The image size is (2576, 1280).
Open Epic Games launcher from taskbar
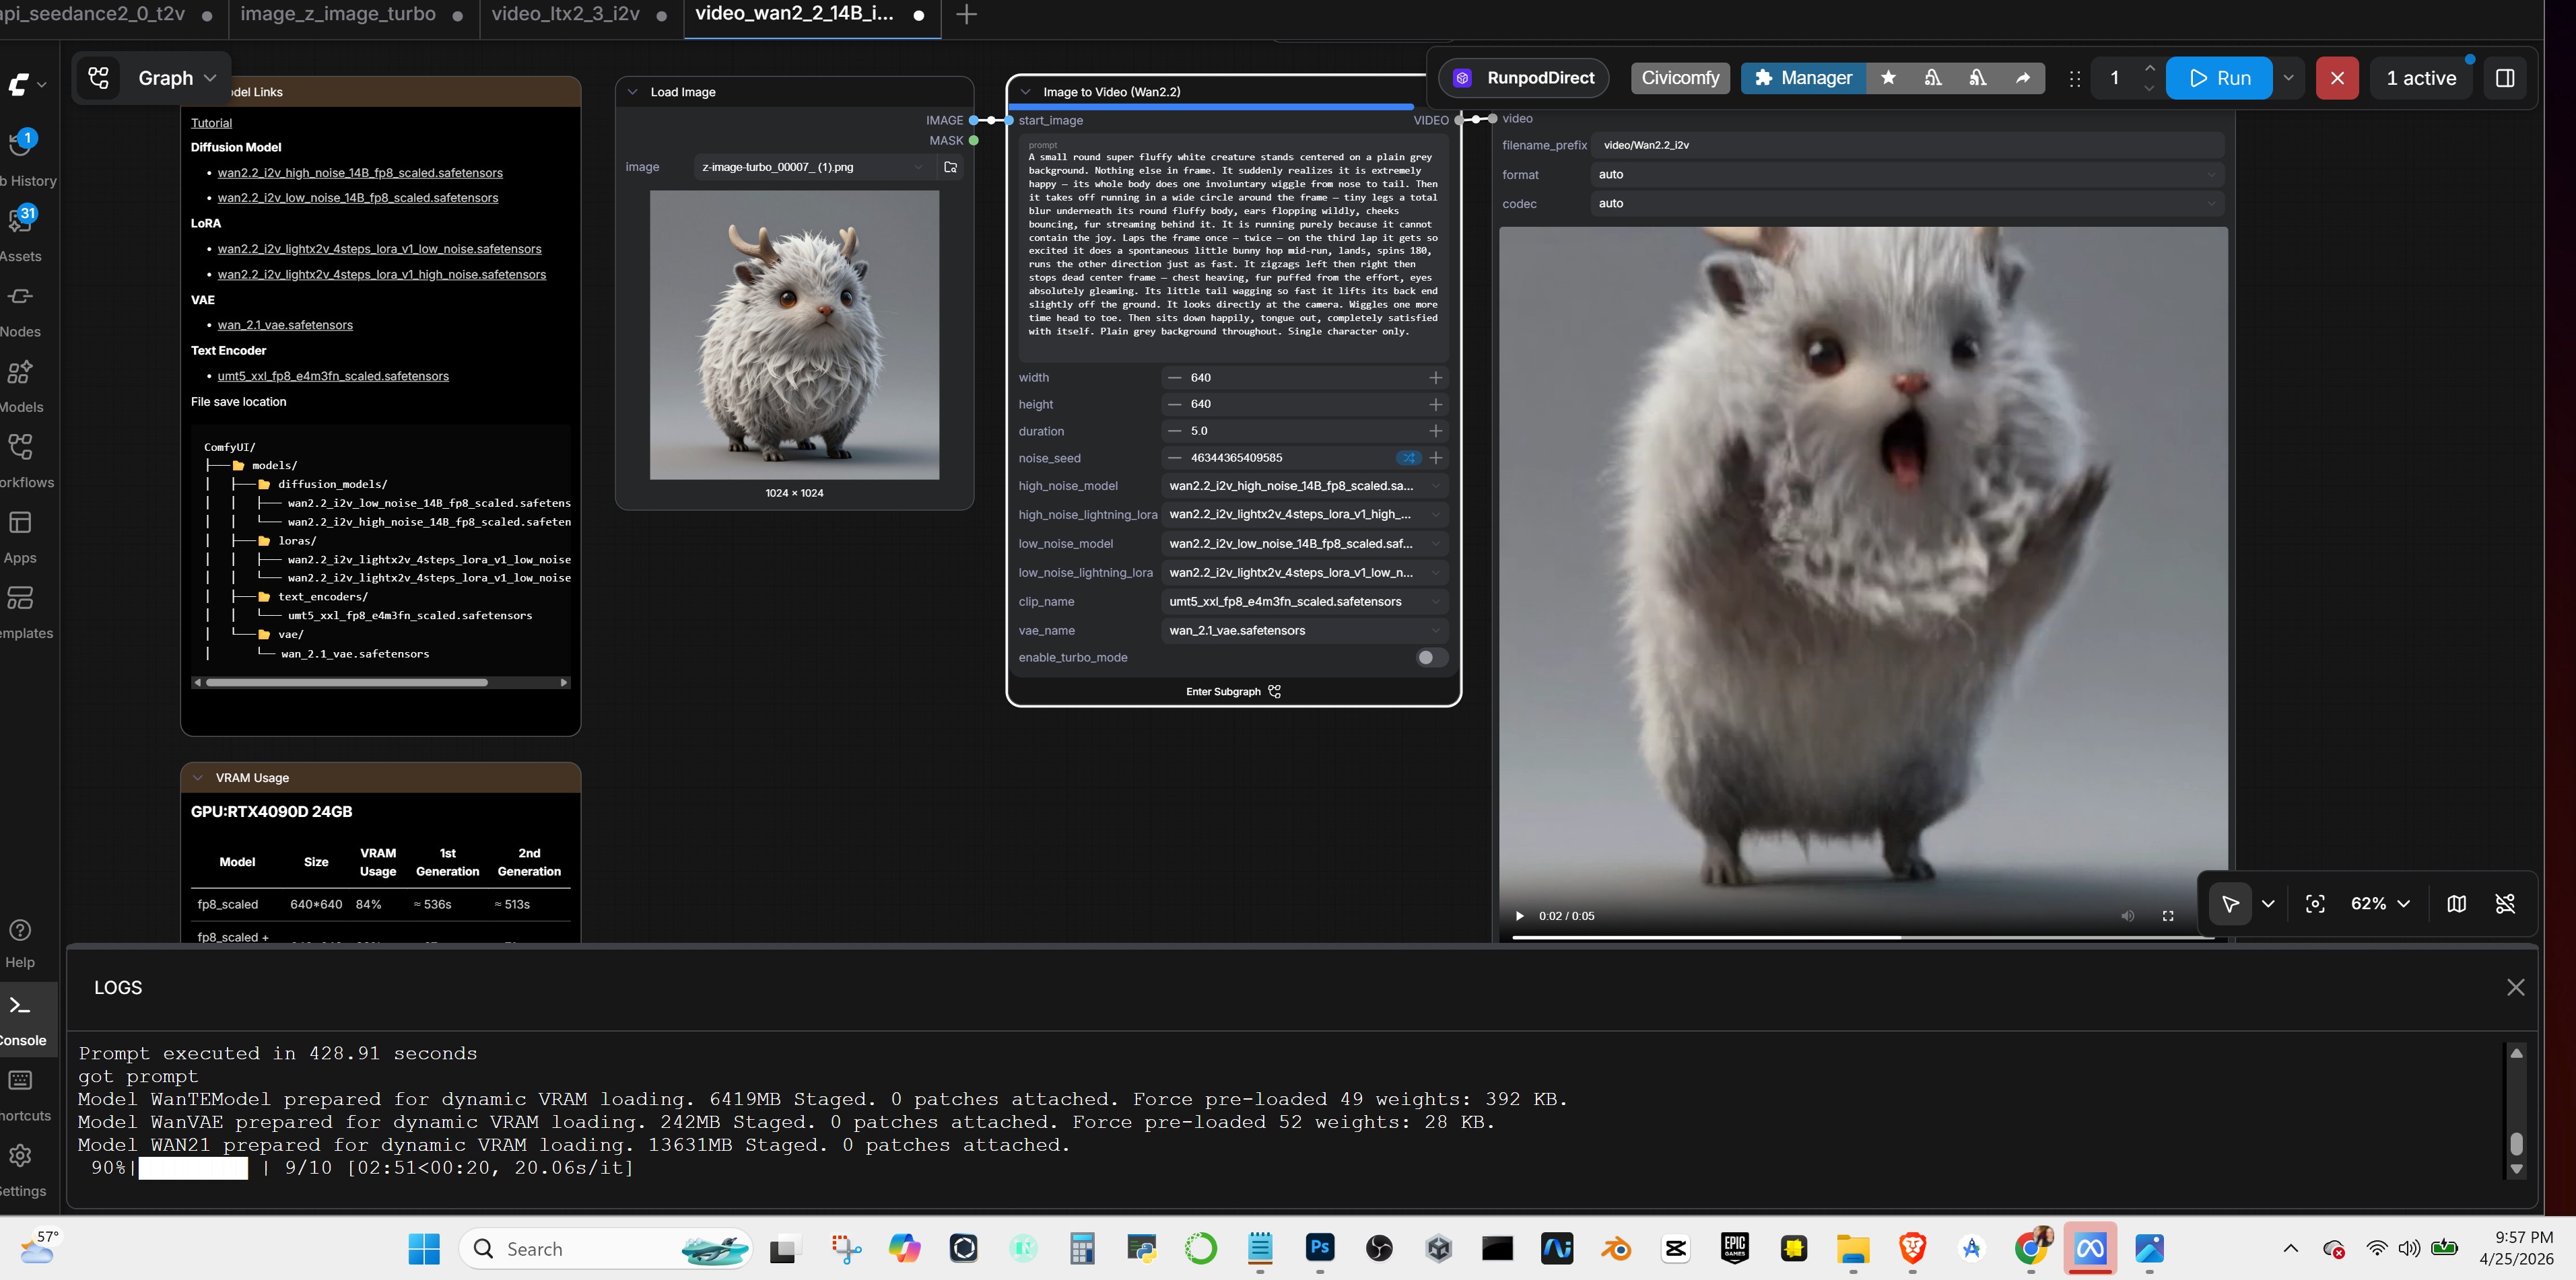coord(1735,1248)
